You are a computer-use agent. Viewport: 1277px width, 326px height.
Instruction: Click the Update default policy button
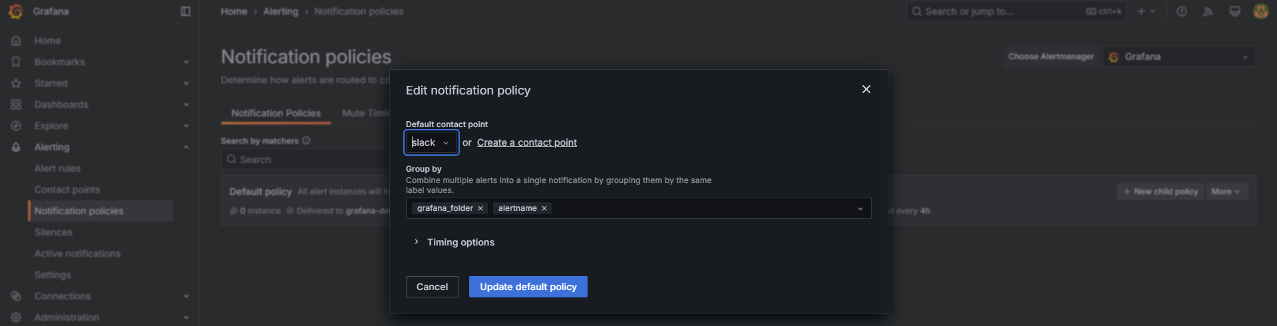pyautogui.click(x=528, y=287)
